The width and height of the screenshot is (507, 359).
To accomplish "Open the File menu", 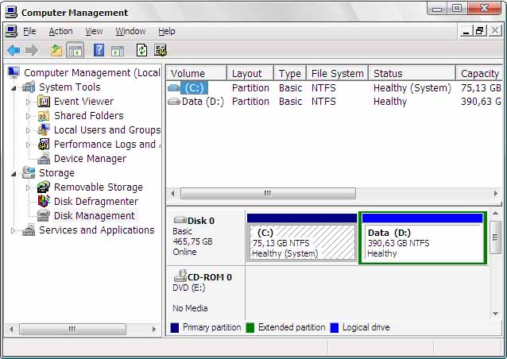I will 29,31.
